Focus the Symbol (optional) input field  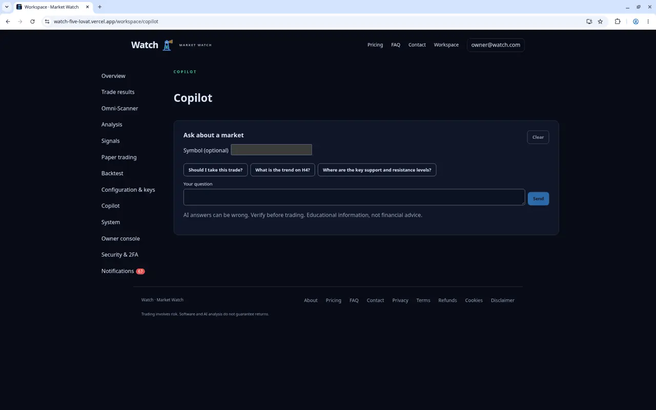pos(272,150)
